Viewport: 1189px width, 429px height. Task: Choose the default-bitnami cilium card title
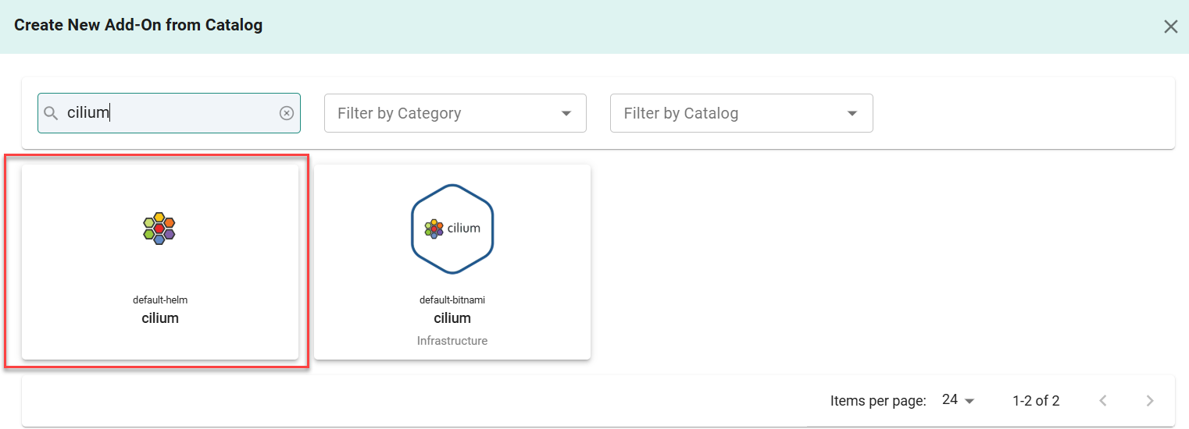point(452,318)
